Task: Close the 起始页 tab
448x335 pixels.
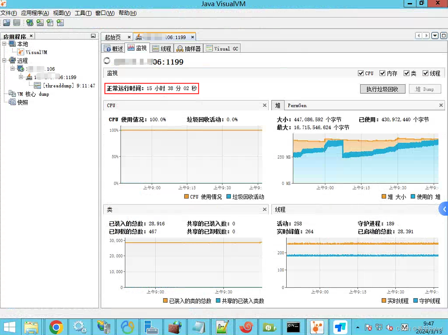Action: point(129,37)
